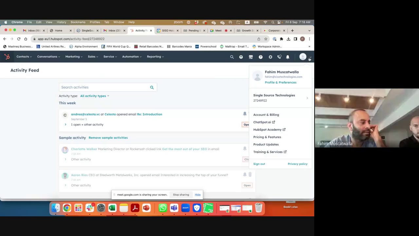
Task: Expand the Conversations navigation dropdown
Action: 48,56
